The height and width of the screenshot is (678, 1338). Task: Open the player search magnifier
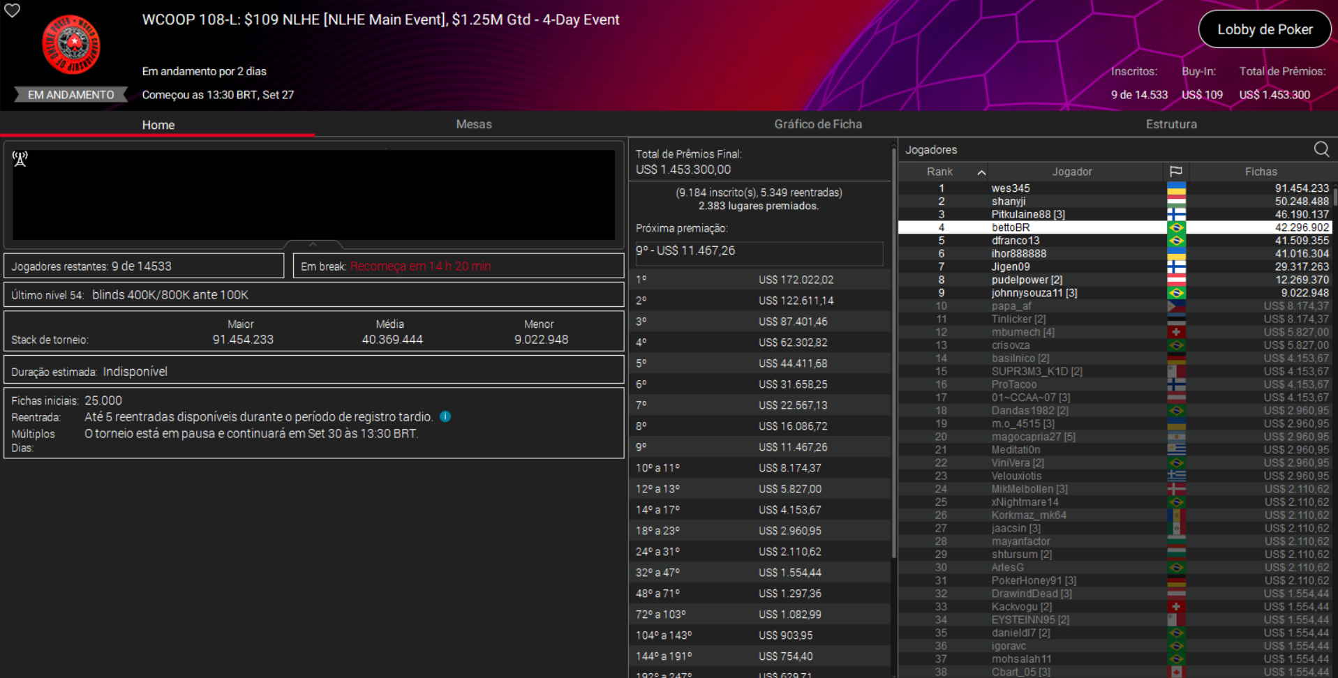click(1321, 149)
